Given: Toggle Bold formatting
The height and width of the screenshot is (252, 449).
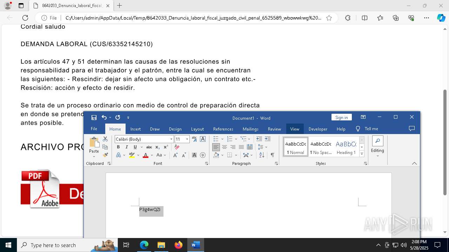Looking at the screenshot, I should (x=118, y=147).
